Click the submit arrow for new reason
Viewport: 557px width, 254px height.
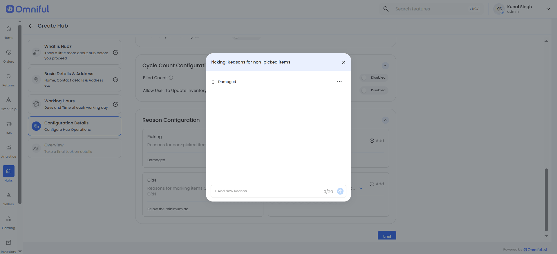click(340, 191)
